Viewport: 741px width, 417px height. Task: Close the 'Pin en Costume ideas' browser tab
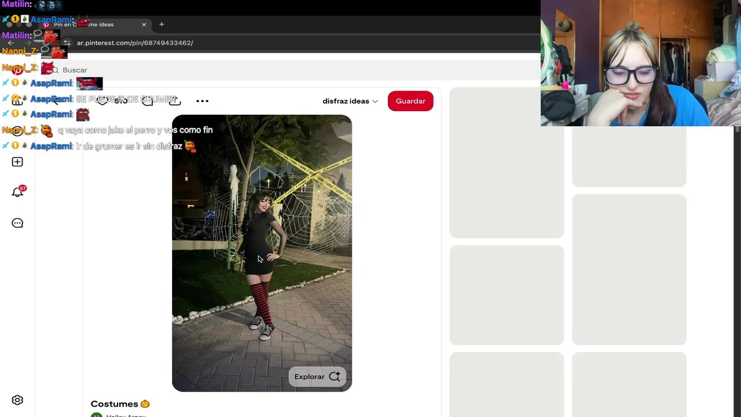[x=144, y=24]
